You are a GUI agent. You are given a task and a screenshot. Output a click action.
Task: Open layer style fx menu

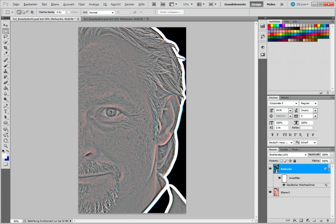pos(295,220)
